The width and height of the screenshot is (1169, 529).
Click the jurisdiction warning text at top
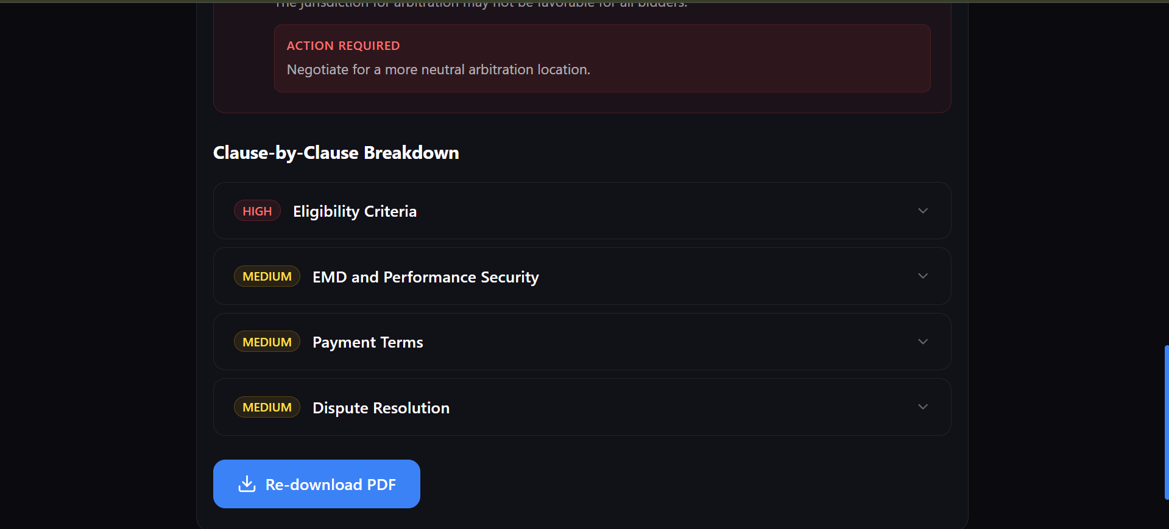click(480, 5)
